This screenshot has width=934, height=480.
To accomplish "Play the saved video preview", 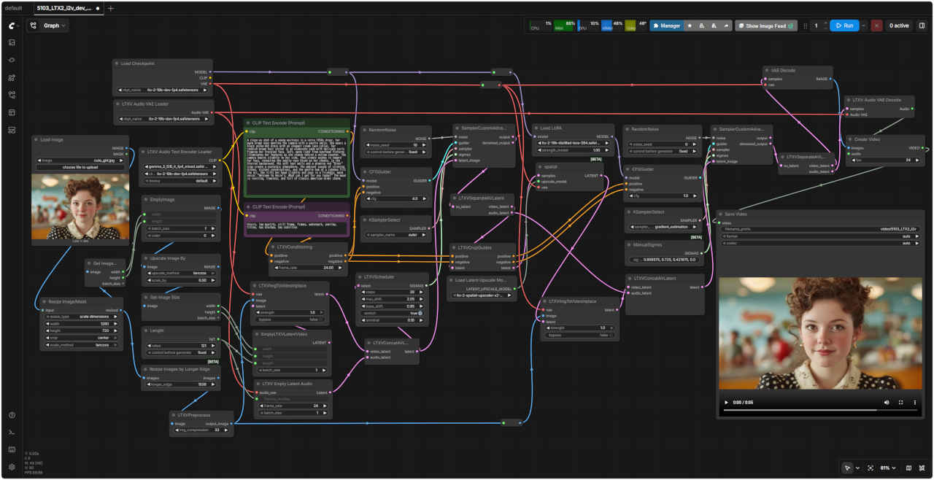I will coord(726,402).
